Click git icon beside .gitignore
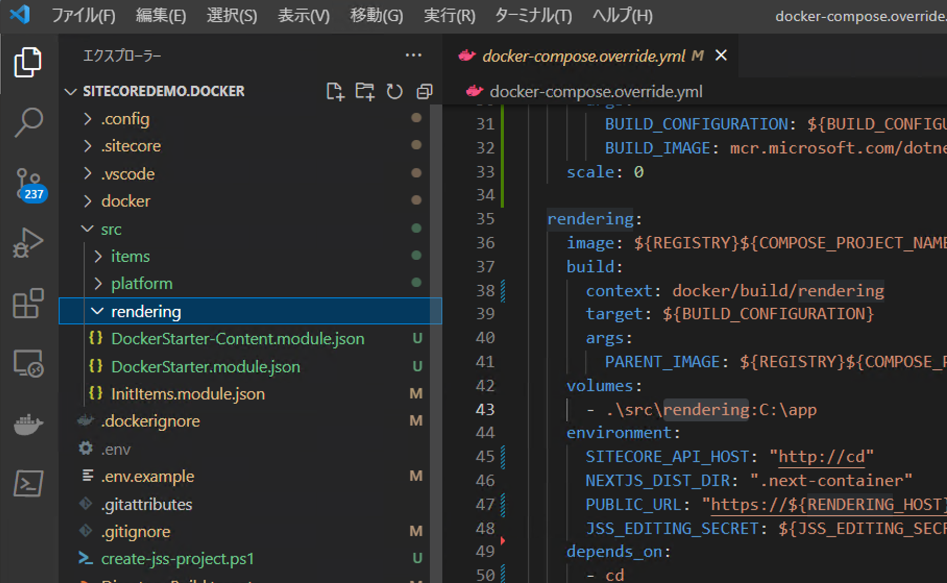 (86, 531)
